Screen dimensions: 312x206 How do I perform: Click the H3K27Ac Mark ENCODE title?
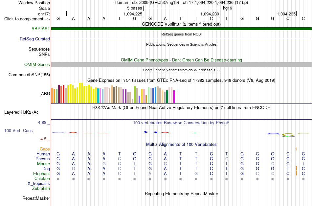pos(181,108)
